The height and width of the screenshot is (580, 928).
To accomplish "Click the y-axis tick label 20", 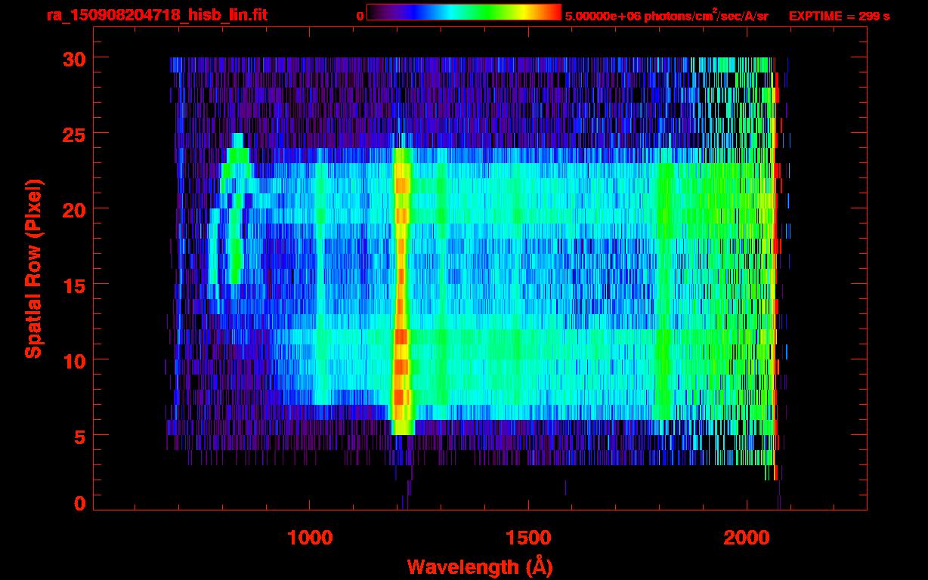I will [73, 209].
